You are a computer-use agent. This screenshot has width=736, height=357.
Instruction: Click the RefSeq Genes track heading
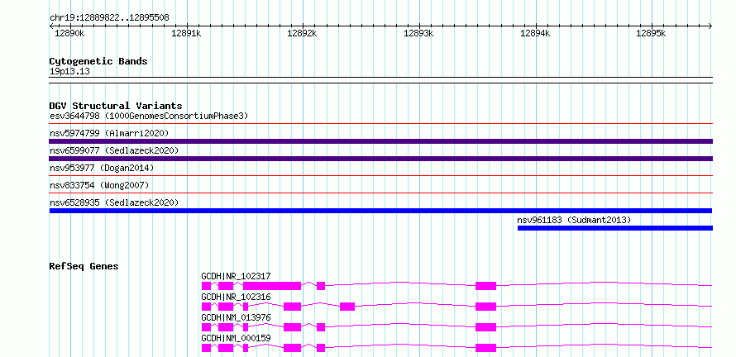[x=84, y=266]
